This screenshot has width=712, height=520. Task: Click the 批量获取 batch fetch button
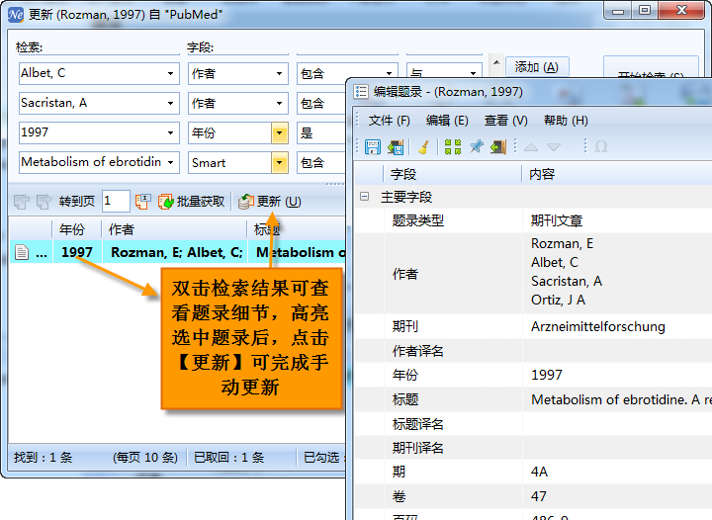[x=191, y=202]
